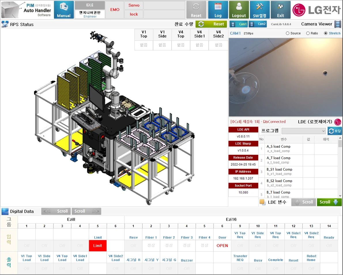Click the LDE variable Scroll up button

(304, 202)
